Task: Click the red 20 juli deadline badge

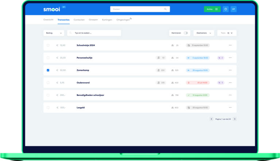Action: pyautogui.click(x=197, y=83)
